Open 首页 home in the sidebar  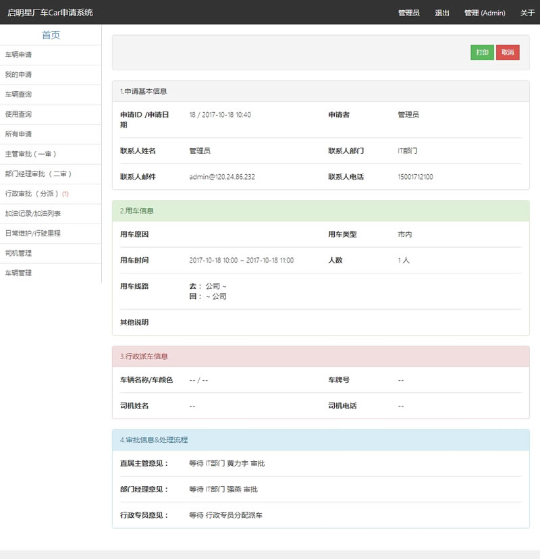point(51,35)
